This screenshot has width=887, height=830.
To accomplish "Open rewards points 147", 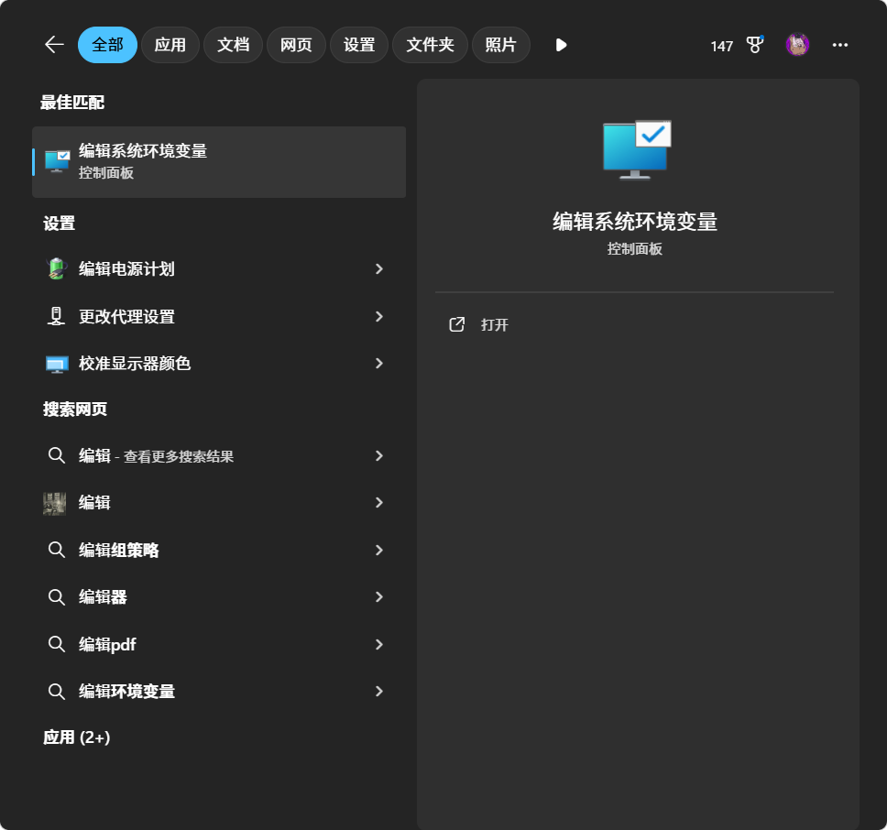I will tap(722, 47).
